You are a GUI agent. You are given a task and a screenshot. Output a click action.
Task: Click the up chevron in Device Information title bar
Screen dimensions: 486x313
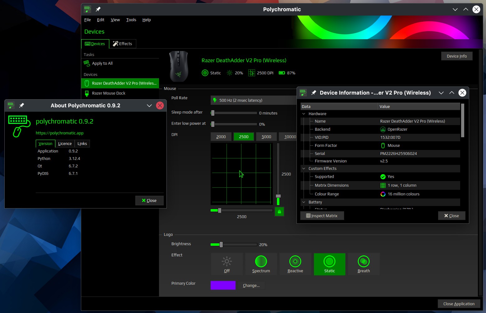tap(452, 93)
